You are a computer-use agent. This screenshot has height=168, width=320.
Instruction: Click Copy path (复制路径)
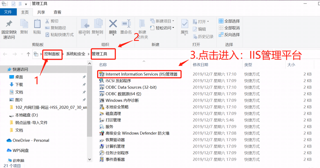tap(55, 28)
